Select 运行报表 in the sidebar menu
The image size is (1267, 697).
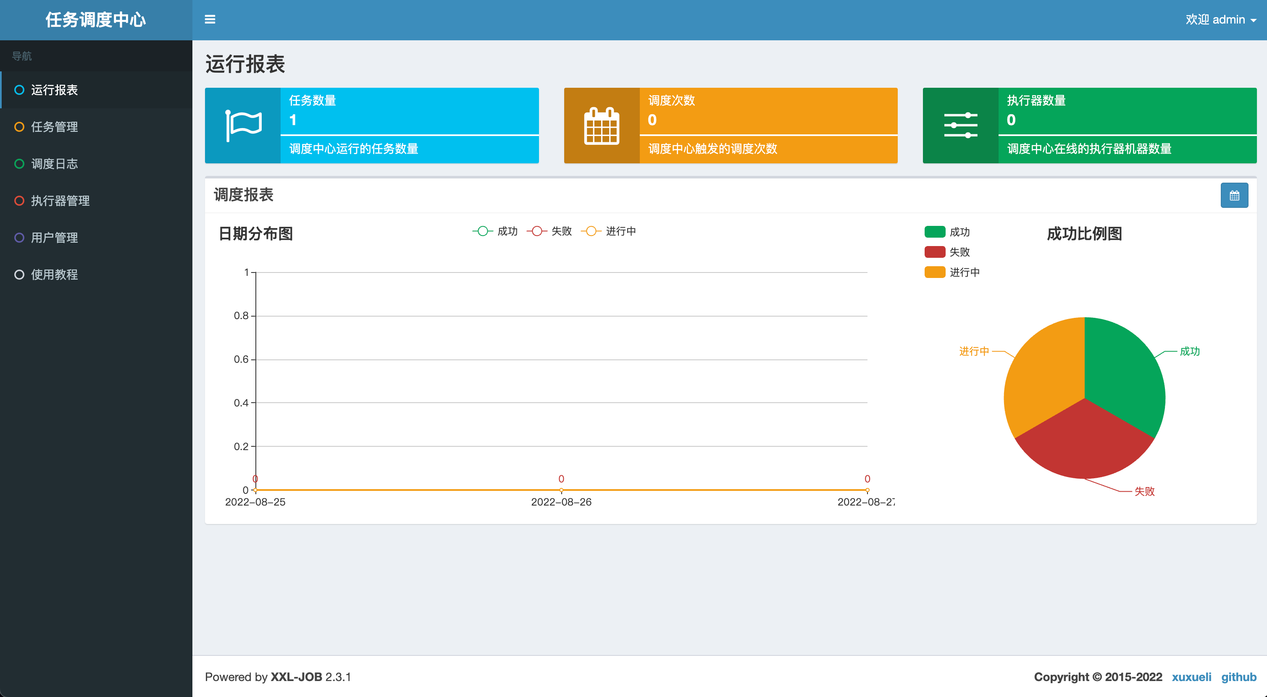click(x=54, y=90)
